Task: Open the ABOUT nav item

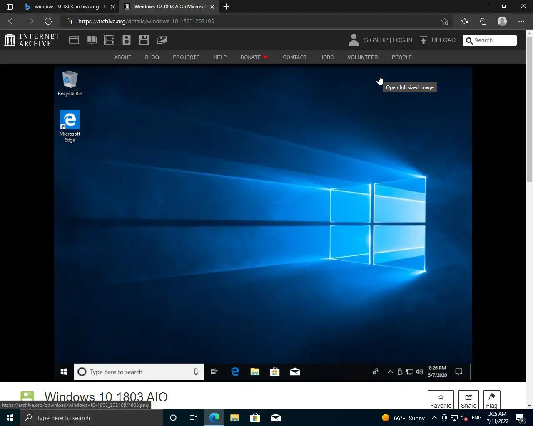Action: coord(122,57)
